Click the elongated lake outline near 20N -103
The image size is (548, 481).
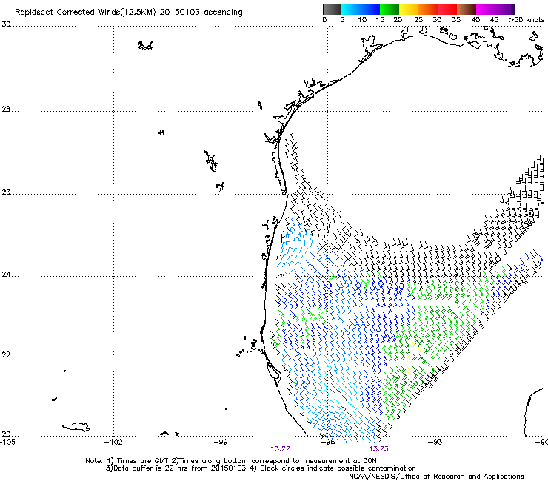76,427
